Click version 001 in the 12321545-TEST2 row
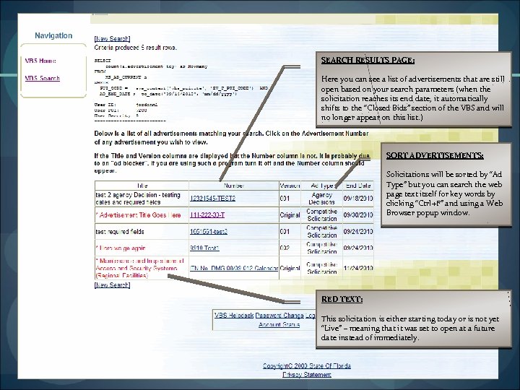This screenshot has height=390, width=520. (x=285, y=199)
